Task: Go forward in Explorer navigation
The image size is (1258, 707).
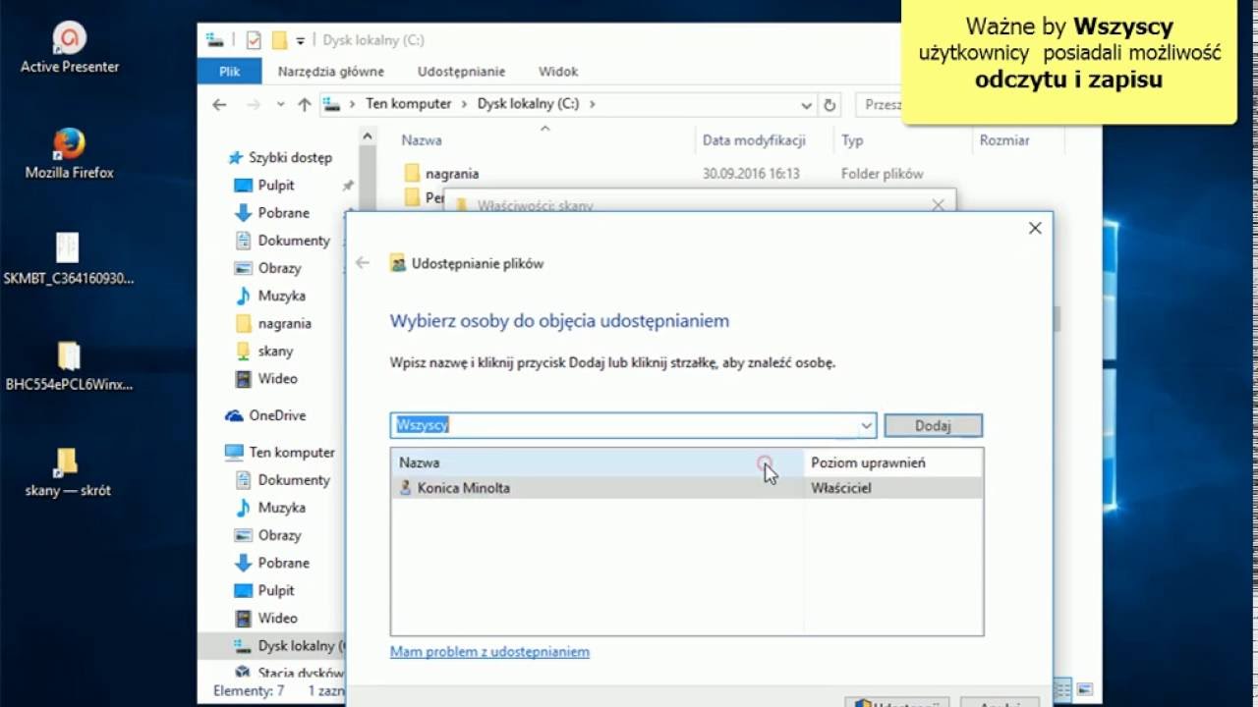Action: pos(254,104)
